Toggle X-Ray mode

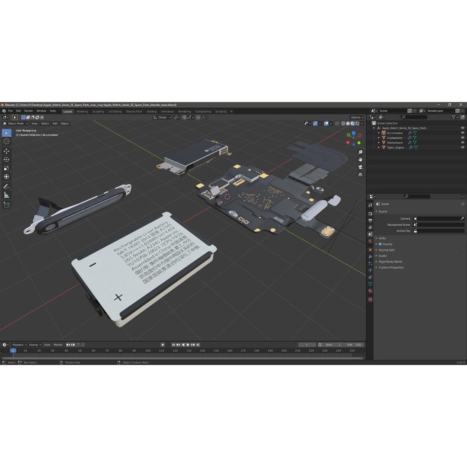337,123
